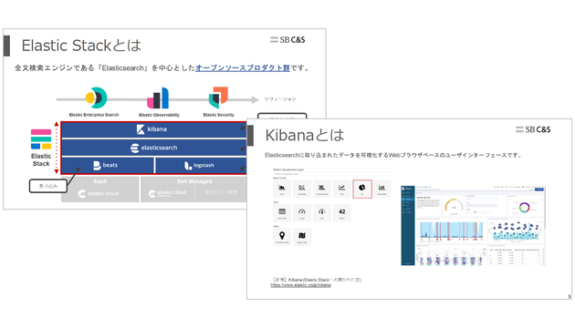Click the Elastic Observability logo

(158, 98)
